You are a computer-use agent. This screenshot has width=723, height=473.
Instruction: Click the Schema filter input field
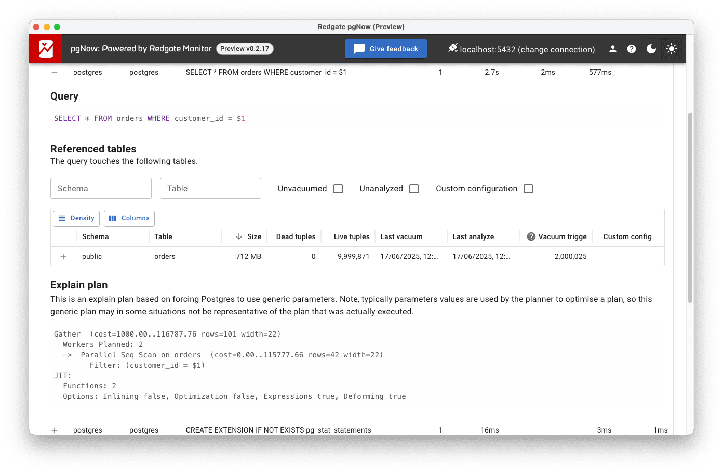101,188
